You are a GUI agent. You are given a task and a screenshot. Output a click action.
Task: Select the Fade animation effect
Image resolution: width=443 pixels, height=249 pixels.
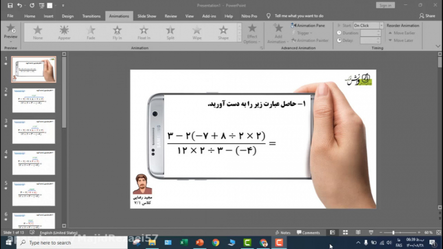pos(91,32)
